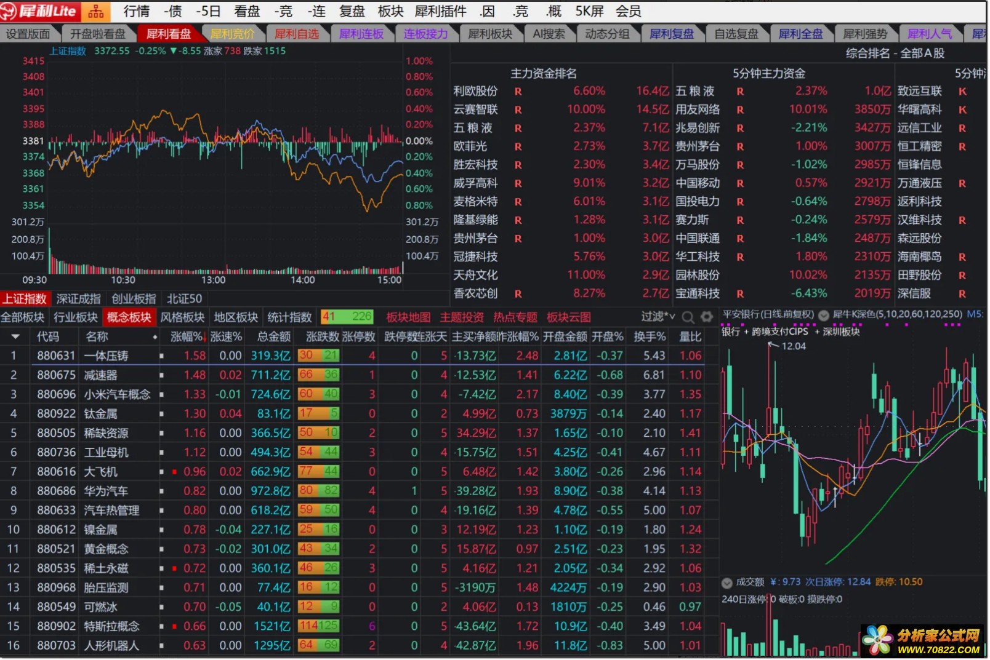This screenshot has width=990, height=660.
Task: Open the 会员 menu
Action: tap(628, 12)
